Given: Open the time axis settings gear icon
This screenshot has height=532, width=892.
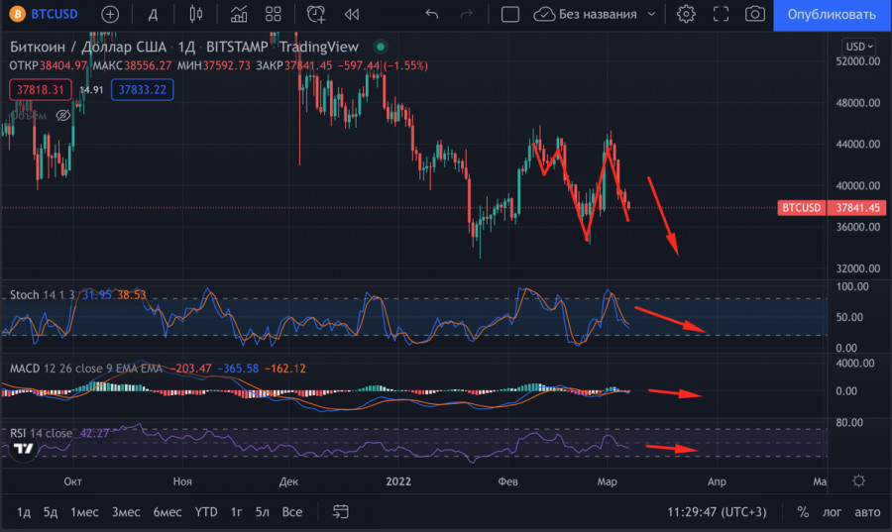Looking at the screenshot, I should click(859, 480).
